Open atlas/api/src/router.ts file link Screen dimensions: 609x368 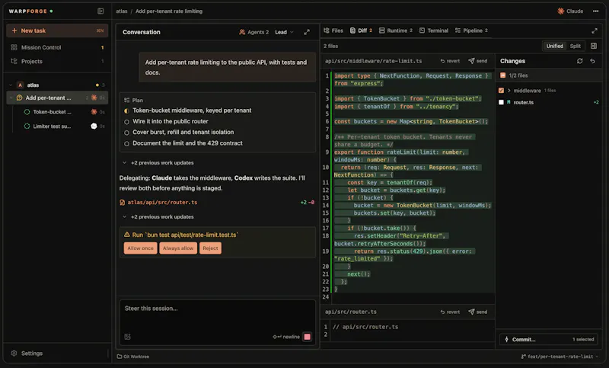coord(162,203)
